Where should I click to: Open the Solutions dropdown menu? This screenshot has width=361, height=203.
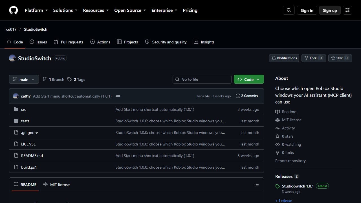(x=65, y=10)
